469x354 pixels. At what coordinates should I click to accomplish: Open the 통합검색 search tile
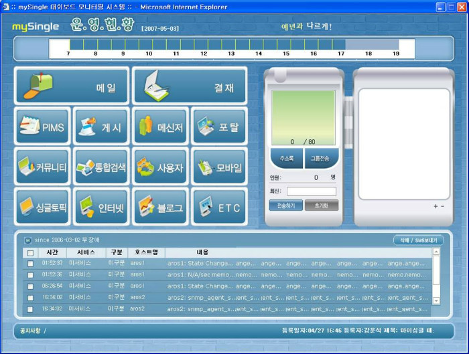tap(101, 167)
